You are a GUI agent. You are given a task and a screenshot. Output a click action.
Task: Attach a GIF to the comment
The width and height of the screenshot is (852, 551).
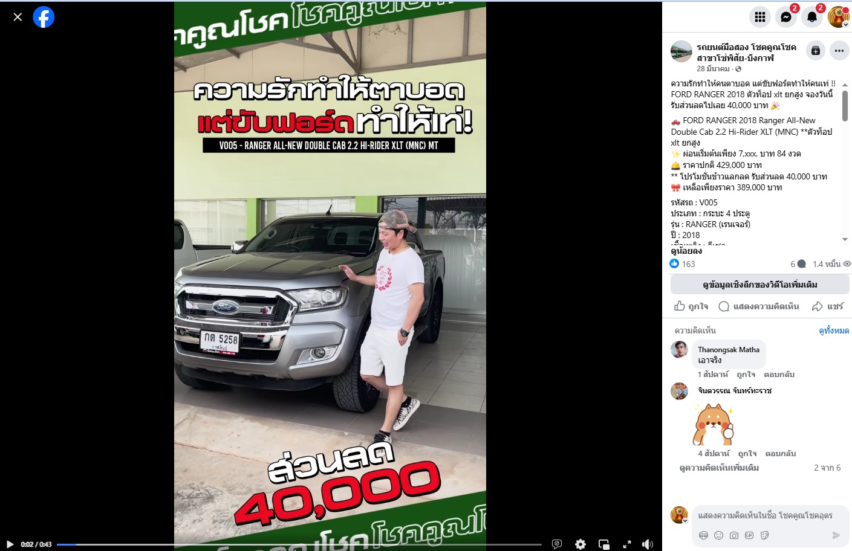pos(749,535)
